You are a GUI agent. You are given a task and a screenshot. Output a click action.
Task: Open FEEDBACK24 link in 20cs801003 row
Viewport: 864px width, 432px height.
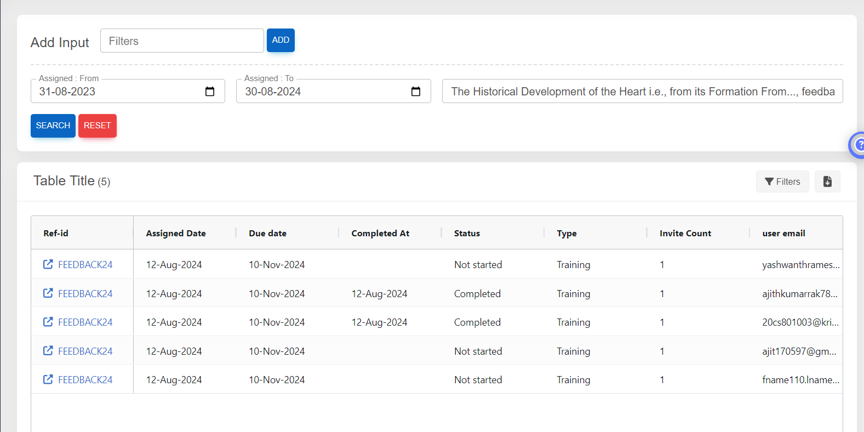tap(85, 322)
